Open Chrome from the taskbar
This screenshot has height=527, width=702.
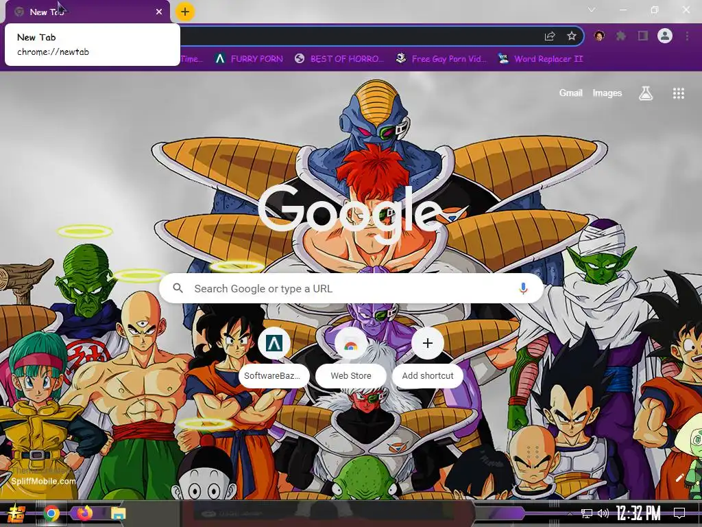(x=51, y=513)
